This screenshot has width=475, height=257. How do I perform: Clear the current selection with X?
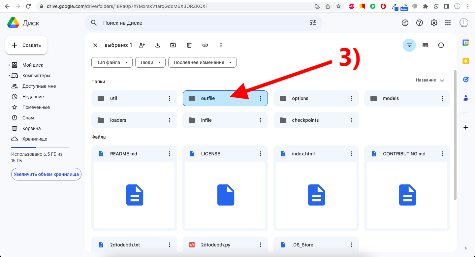coord(95,45)
